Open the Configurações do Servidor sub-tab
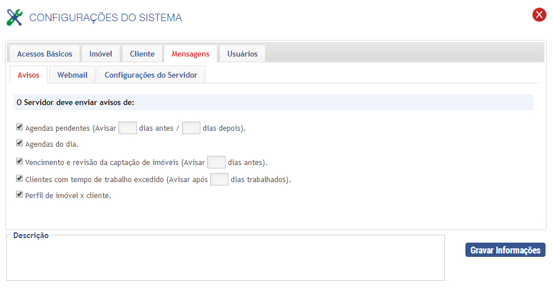 pyautogui.click(x=151, y=75)
